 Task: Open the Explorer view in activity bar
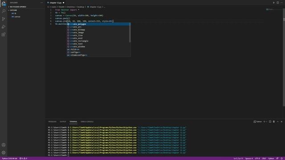pos(4,4)
